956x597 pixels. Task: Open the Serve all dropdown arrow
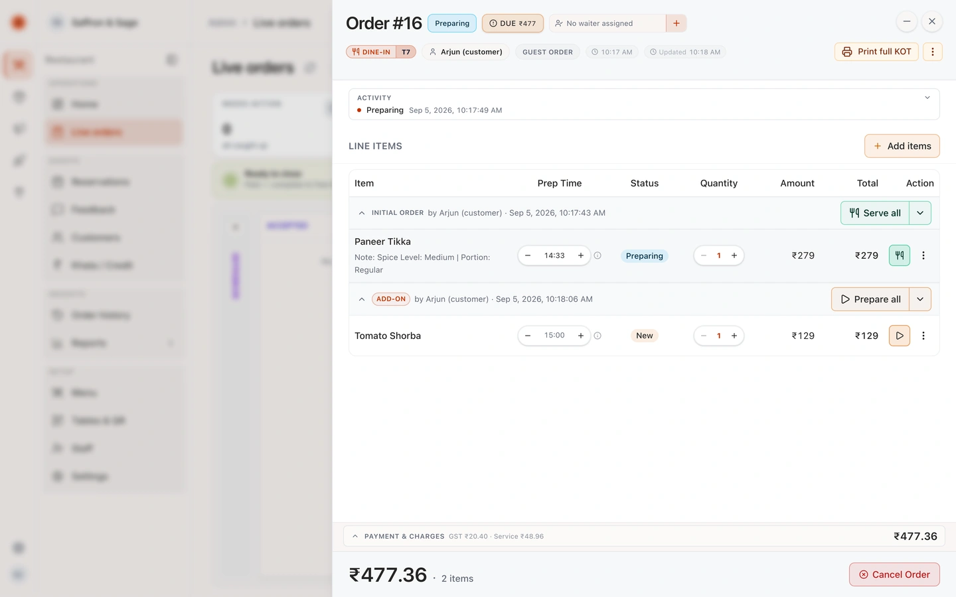(x=920, y=213)
